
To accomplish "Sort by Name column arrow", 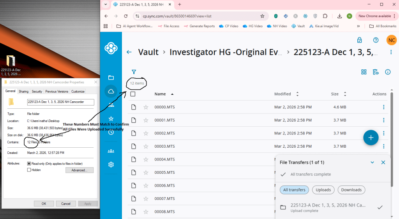I will [x=172, y=94].
